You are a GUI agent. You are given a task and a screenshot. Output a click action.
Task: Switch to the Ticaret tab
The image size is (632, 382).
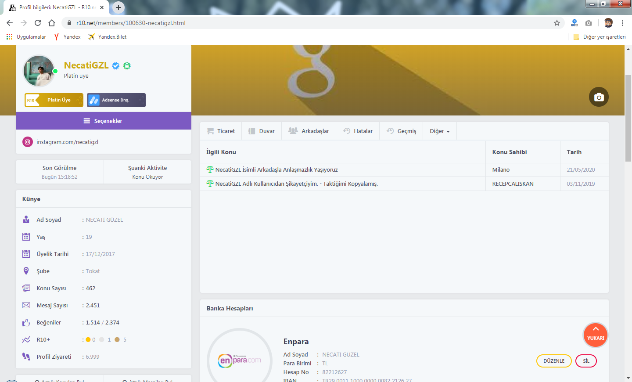[221, 131]
